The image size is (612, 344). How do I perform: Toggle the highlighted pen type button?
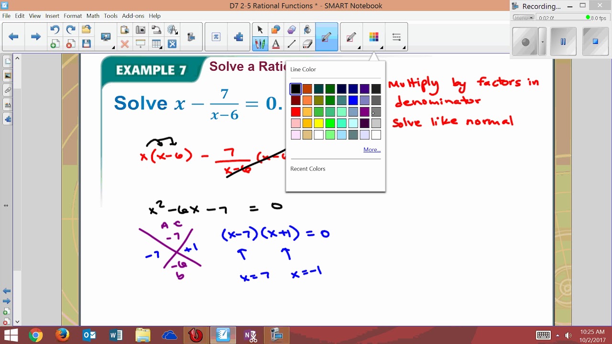click(x=327, y=37)
